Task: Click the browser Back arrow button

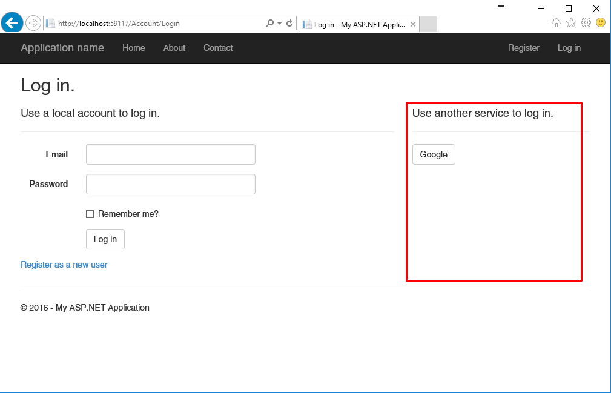Action: [12, 23]
